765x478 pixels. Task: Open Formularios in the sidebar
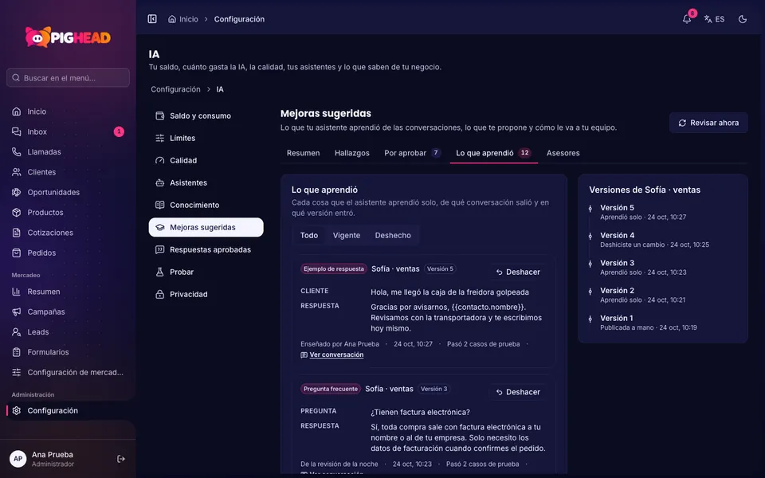pyautogui.click(x=68, y=352)
